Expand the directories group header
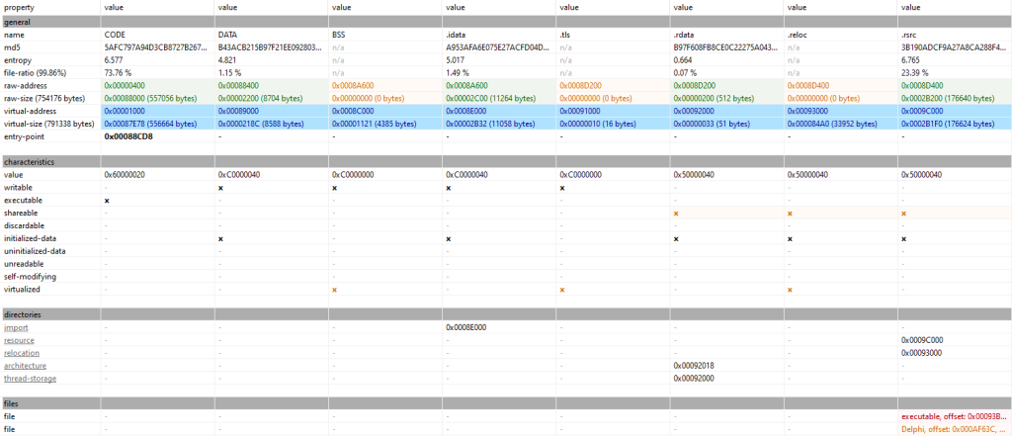This screenshot has height=436, width=1012. [x=23, y=314]
